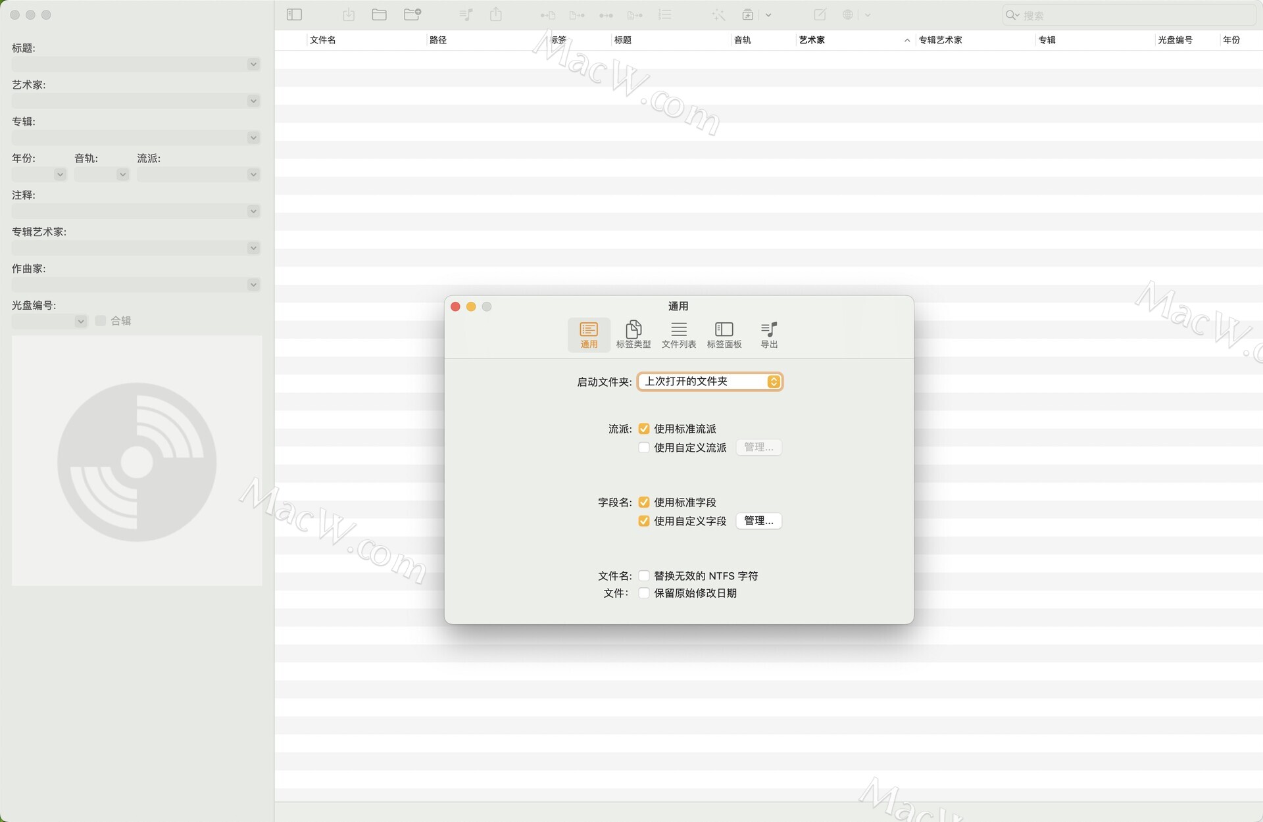Click the save changes toolbar icon
Viewport: 1263px width, 822px height.
point(349,14)
